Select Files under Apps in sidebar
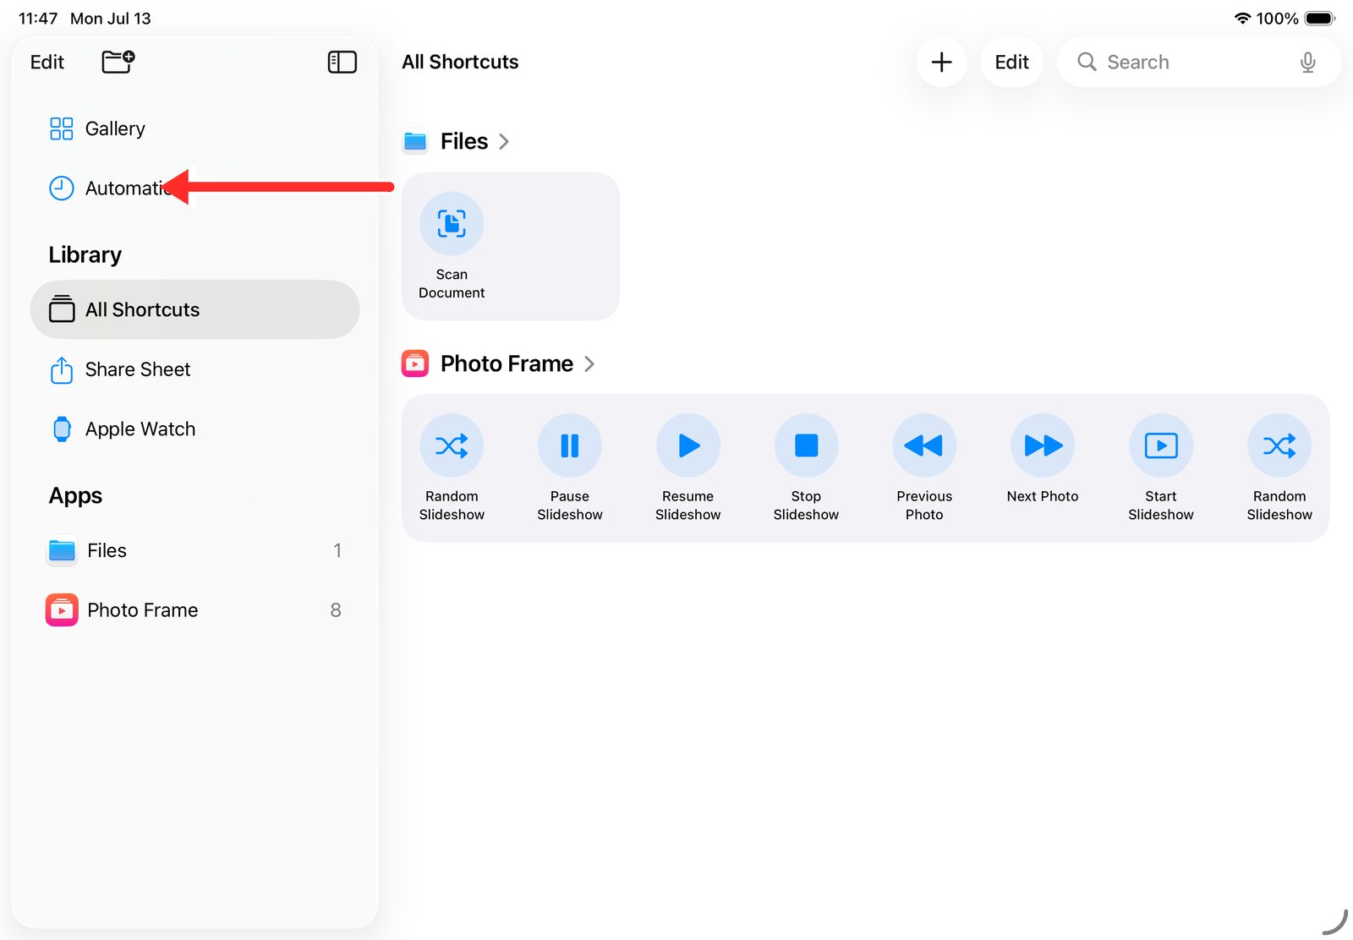Image resolution: width=1353 pixels, height=940 pixels. pos(194,550)
